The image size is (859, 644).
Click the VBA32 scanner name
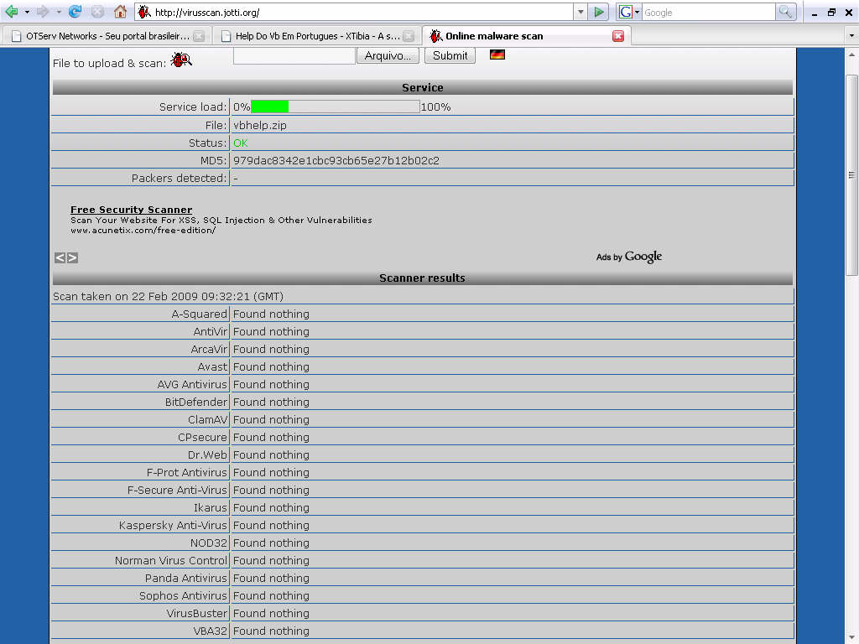[211, 631]
